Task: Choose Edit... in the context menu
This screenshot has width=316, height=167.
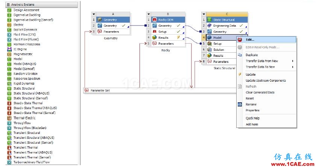Action: 266,40
